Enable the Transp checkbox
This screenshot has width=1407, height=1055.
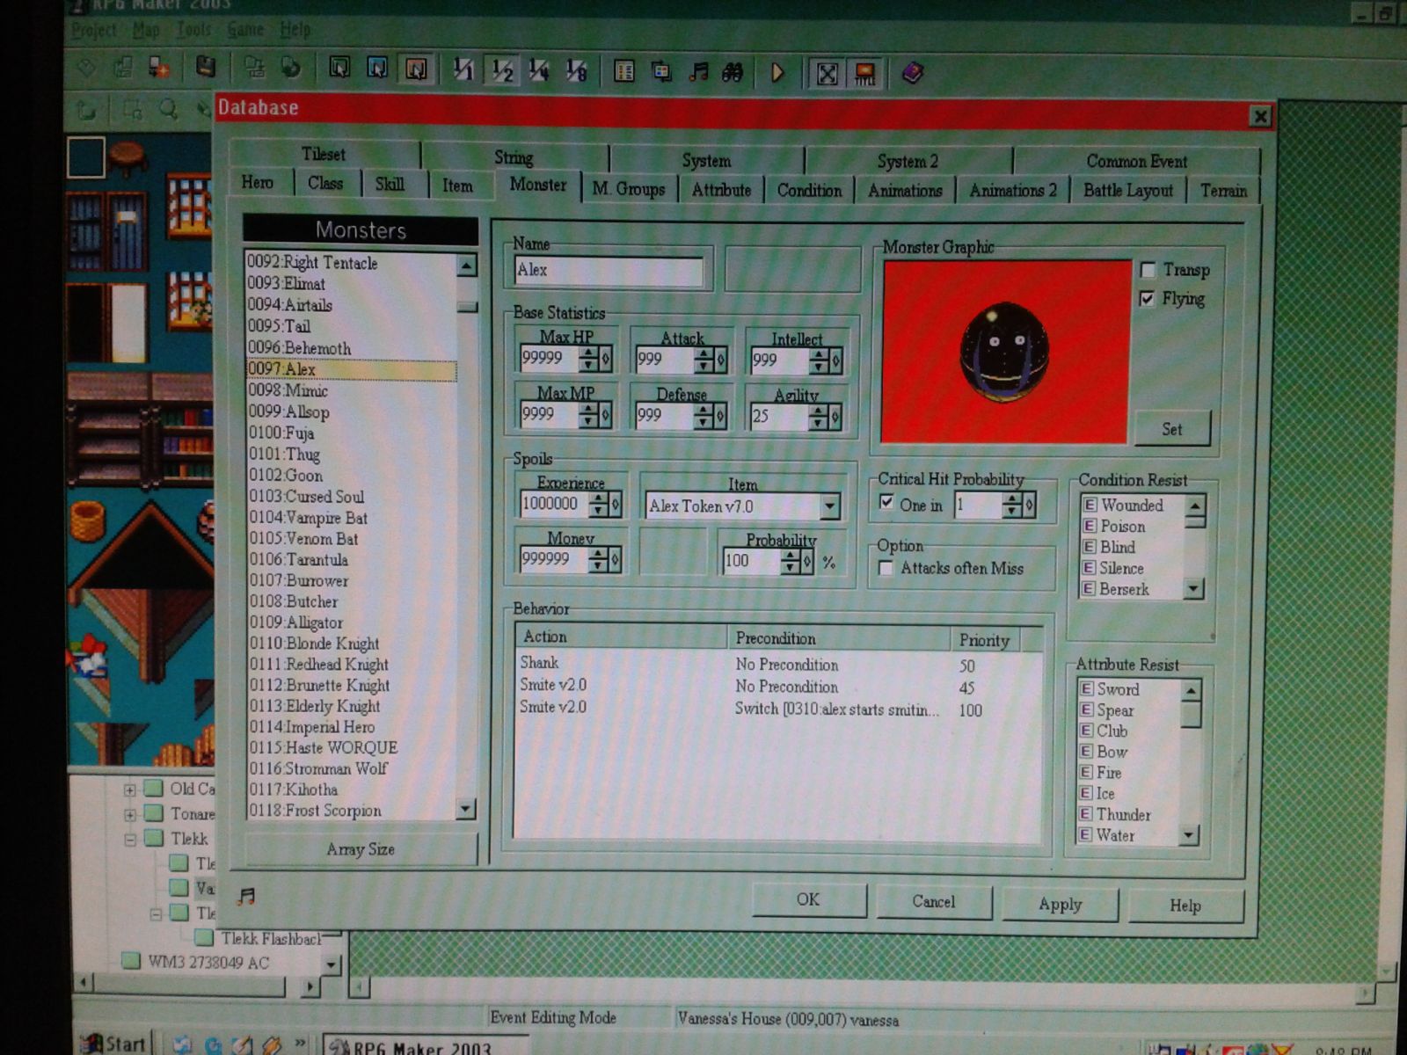(x=1148, y=270)
